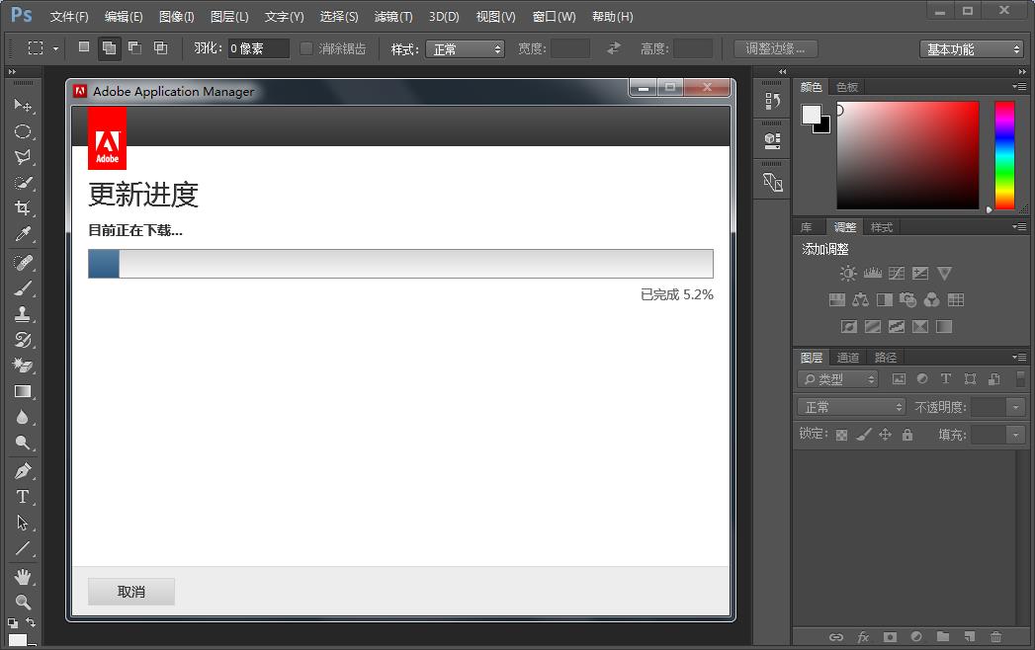The width and height of the screenshot is (1035, 650).
Task: Open the 不透明度 opacity dropdown arrow
Action: tap(1016, 407)
